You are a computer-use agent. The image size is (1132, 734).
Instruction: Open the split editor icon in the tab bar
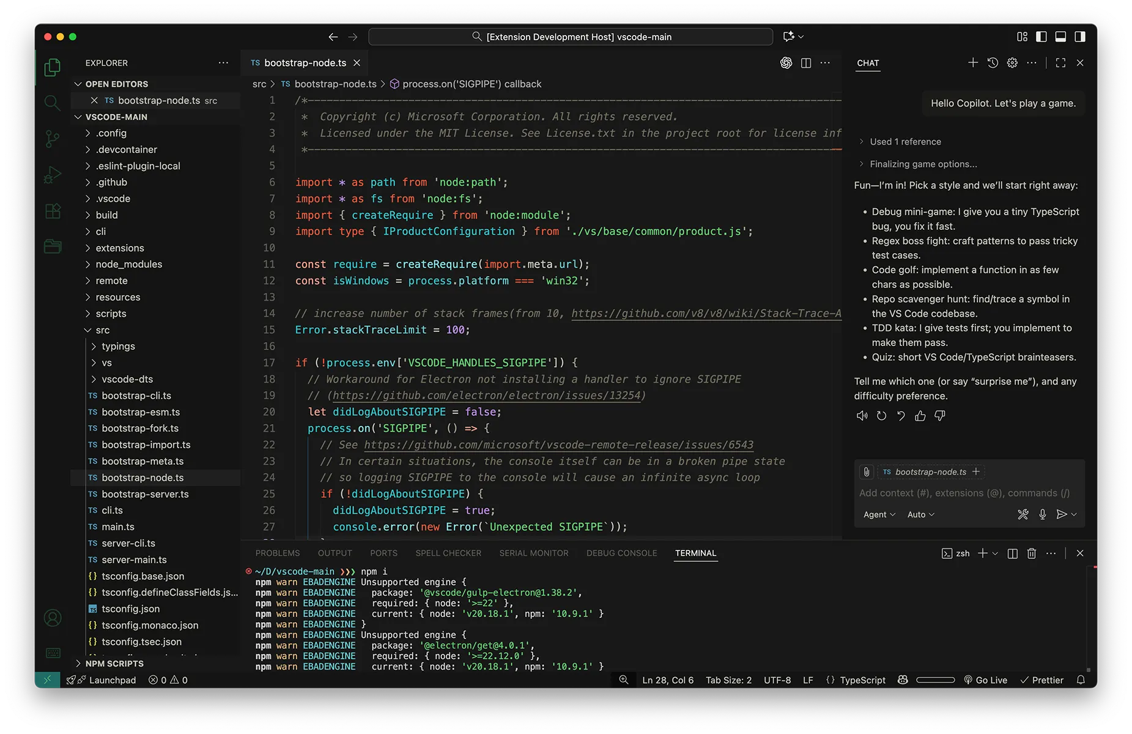click(805, 62)
